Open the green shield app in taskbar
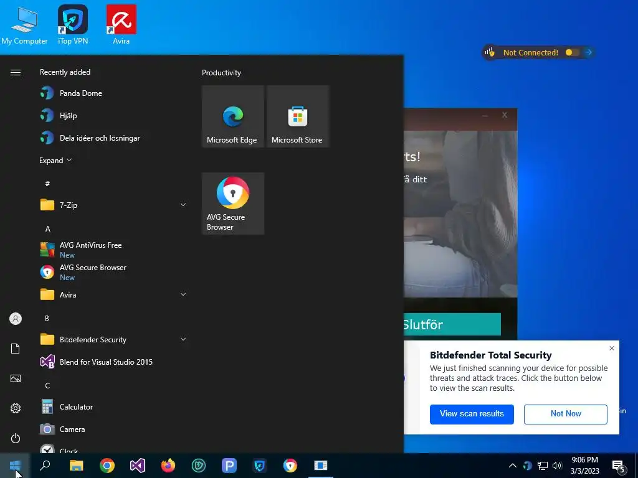This screenshot has height=478, width=638. click(x=199, y=466)
